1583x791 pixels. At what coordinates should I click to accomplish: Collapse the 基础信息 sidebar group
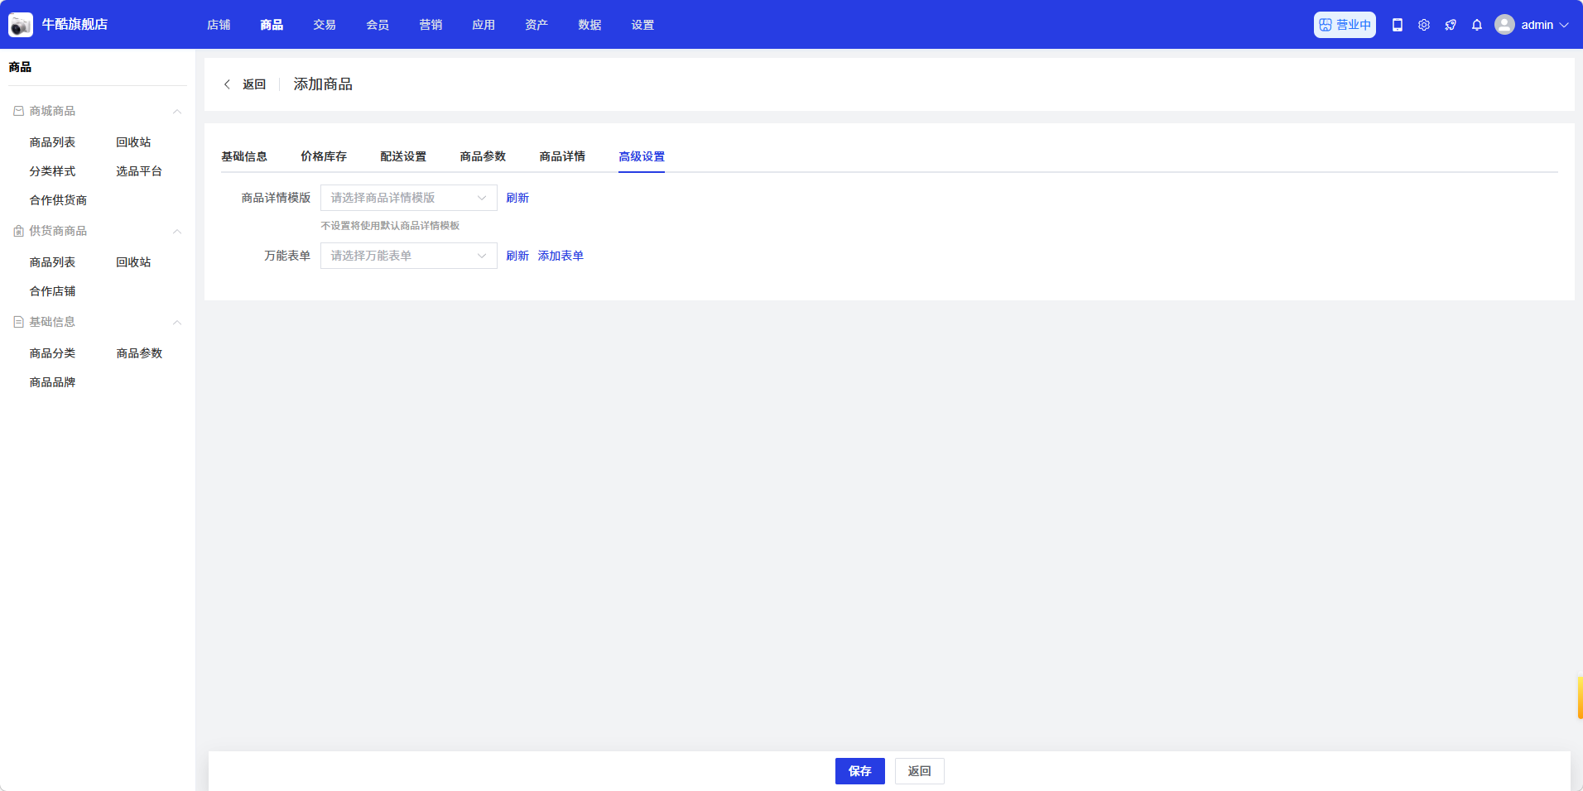[x=176, y=323]
